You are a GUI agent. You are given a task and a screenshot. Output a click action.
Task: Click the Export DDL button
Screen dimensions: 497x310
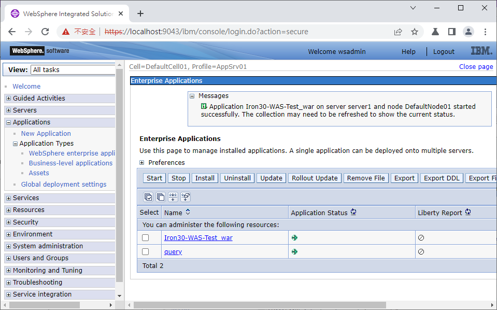442,178
